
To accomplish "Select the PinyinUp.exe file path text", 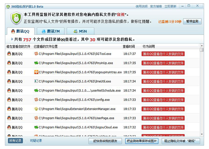I will [x=76, y=63].
